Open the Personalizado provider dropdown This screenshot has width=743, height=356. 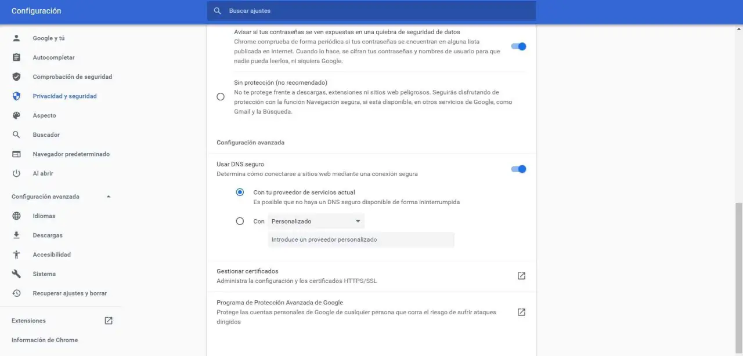[x=316, y=221]
